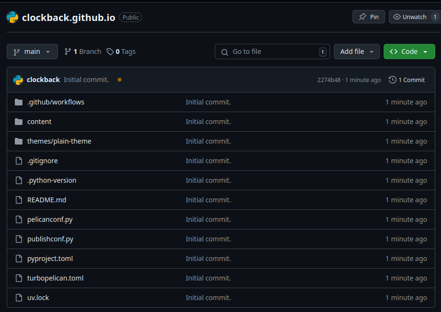Open Initial commit message in pelicanconf.py row
Screen dimensions: 441x312
coord(209,219)
